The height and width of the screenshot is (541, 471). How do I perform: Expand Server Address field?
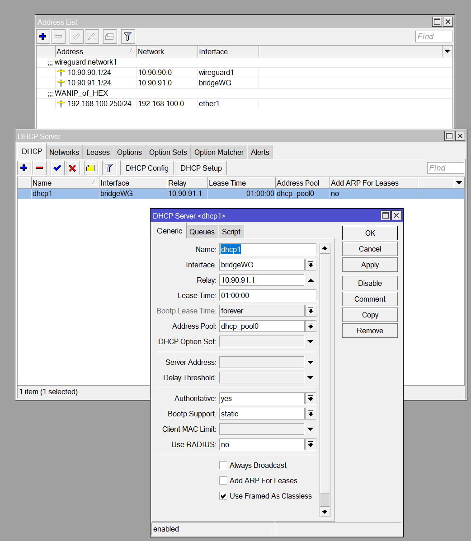click(311, 362)
